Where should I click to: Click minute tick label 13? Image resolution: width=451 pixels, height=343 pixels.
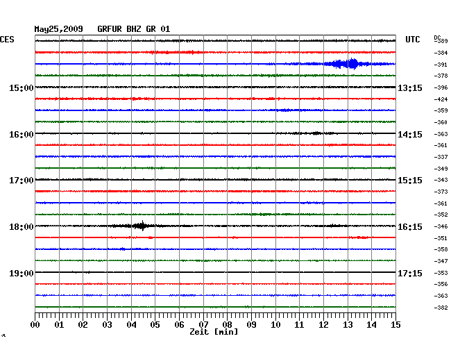[348, 325]
